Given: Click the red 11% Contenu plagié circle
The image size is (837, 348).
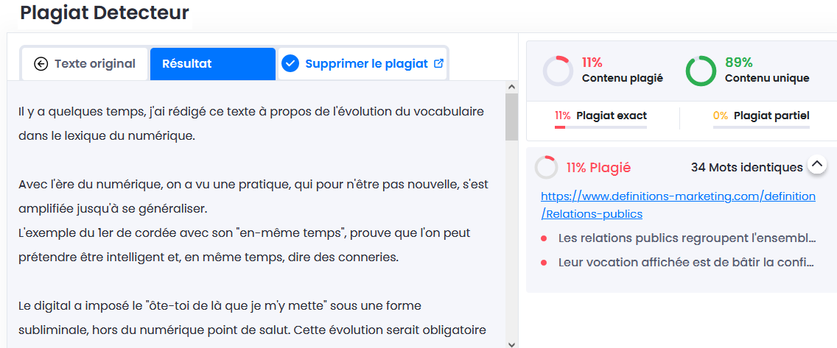Looking at the screenshot, I should point(558,71).
